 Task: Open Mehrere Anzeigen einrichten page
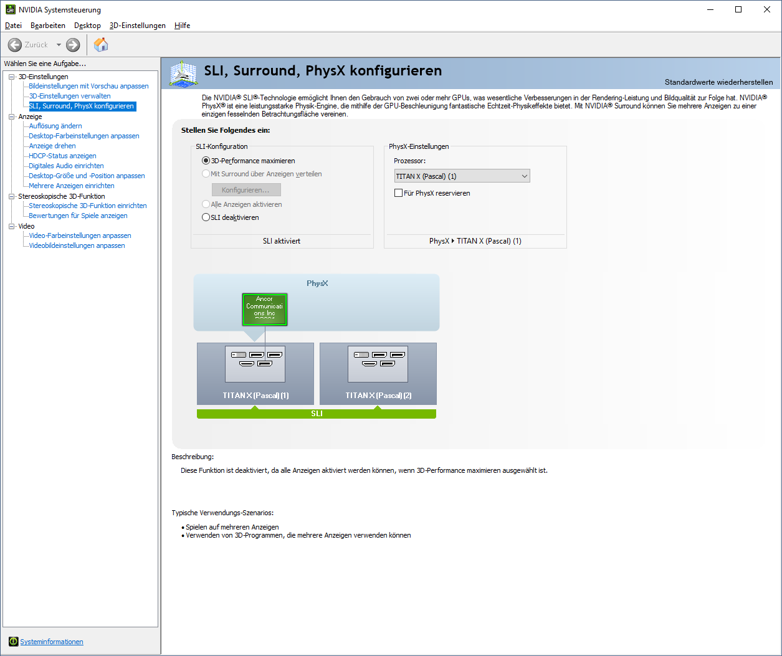[72, 186]
